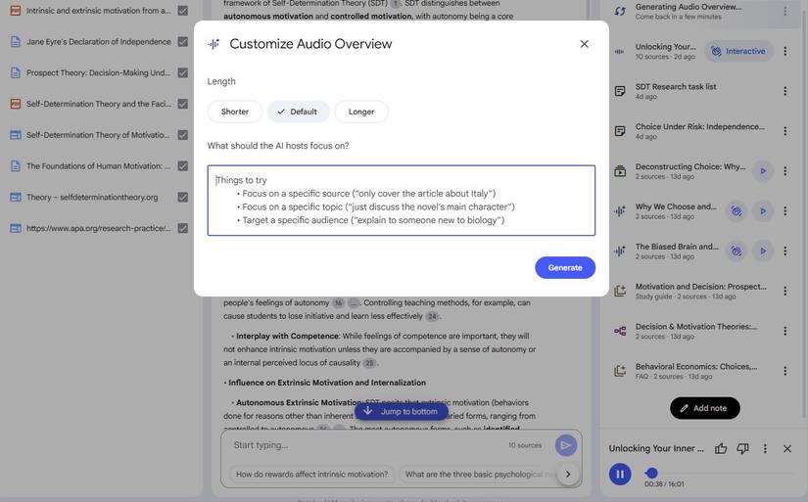
Task: Select the Default length option
Action: pos(298,112)
